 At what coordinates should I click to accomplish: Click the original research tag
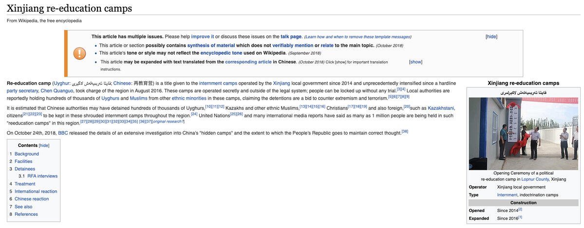point(169,122)
